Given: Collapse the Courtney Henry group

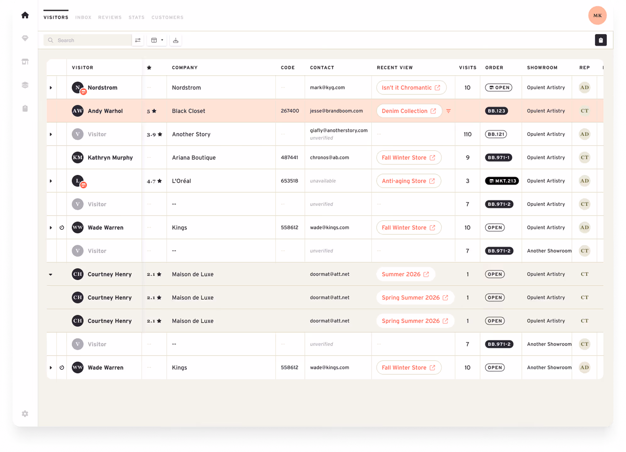Looking at the screenshot, I should (51, 274).
